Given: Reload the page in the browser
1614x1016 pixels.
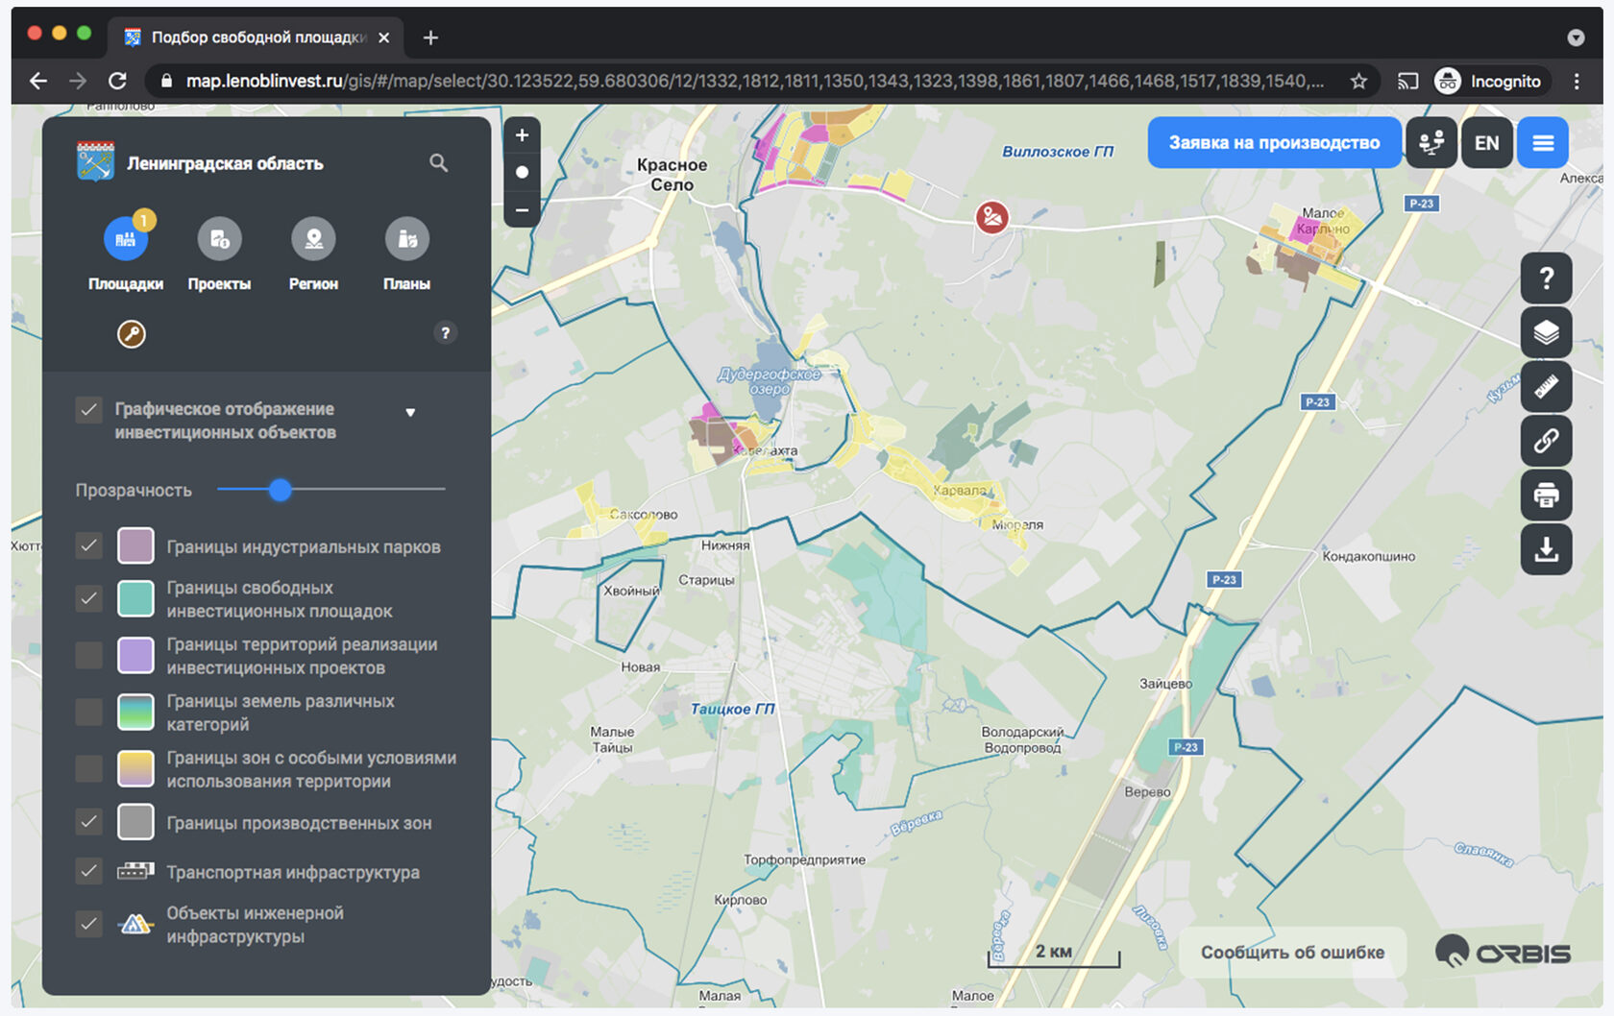Looking at the screenshot, I should (117, 82).
